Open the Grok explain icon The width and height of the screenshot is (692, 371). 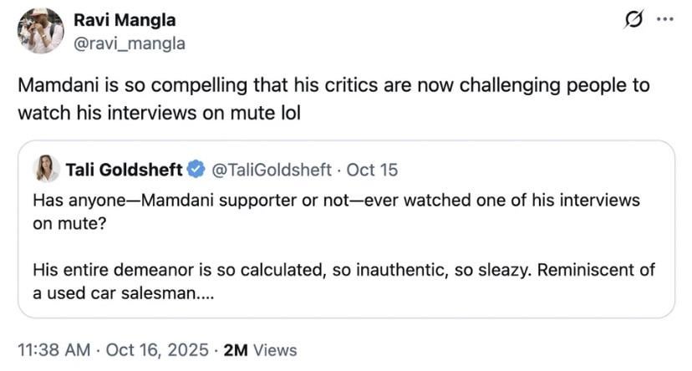[x=633, y=19]
